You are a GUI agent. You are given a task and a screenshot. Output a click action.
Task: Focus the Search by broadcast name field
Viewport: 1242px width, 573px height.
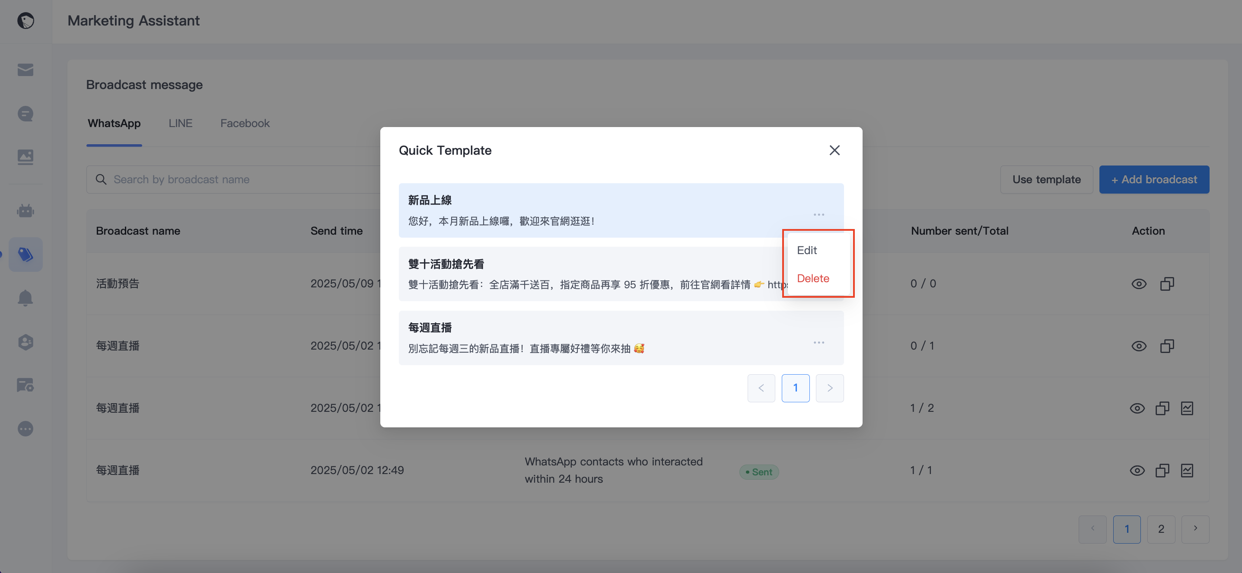[x=233, y=179]
